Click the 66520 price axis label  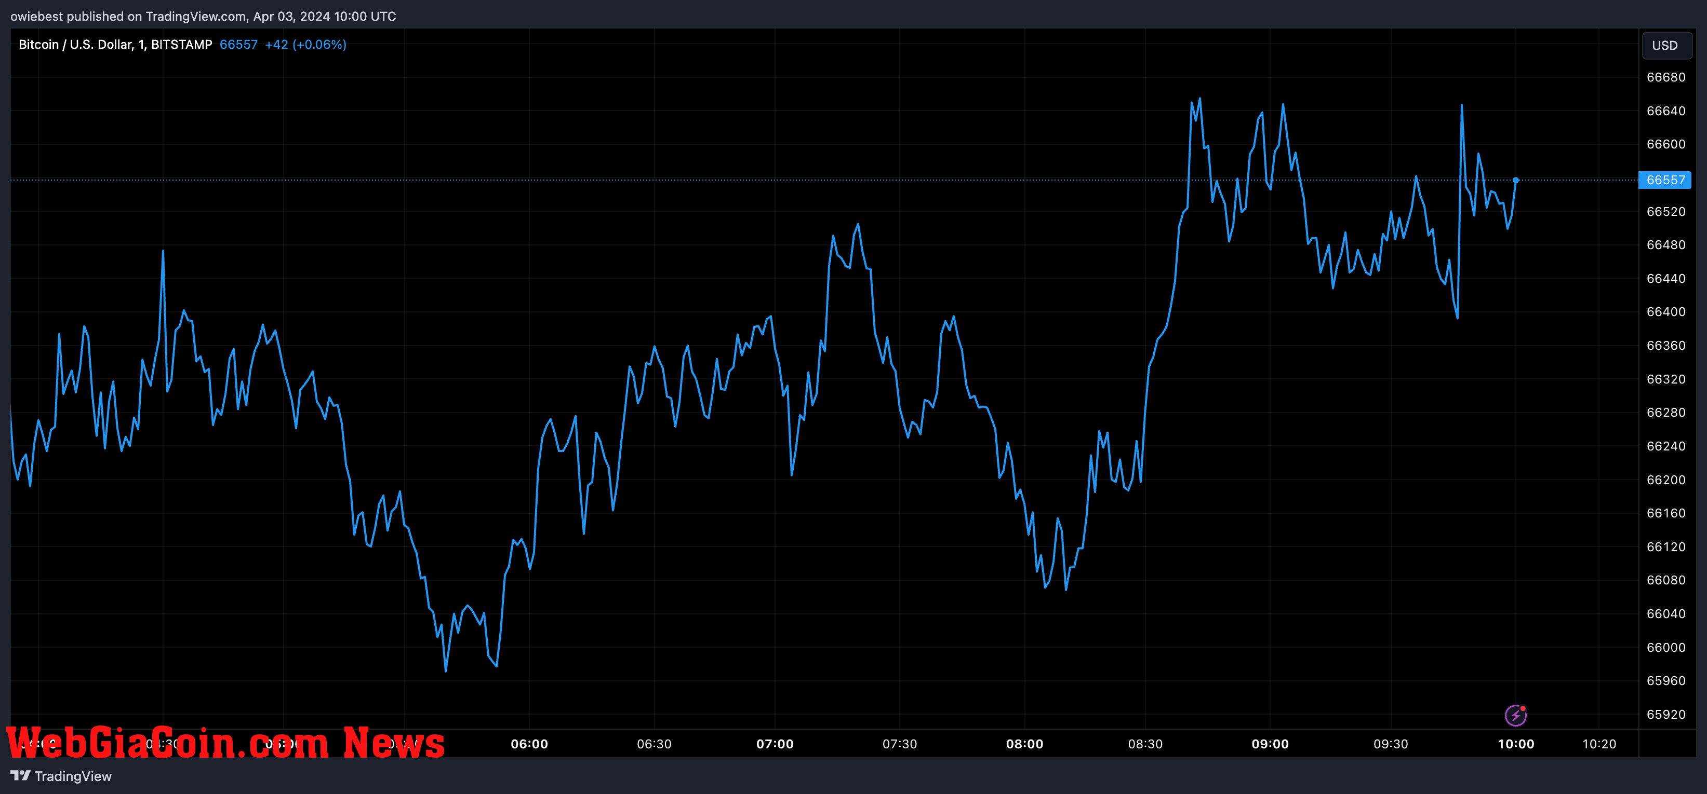point(1666,211)
